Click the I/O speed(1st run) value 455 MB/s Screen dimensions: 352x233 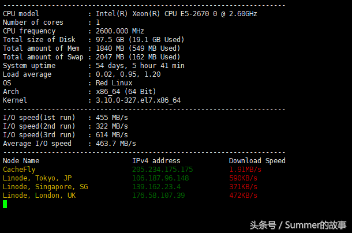point(112,118)
